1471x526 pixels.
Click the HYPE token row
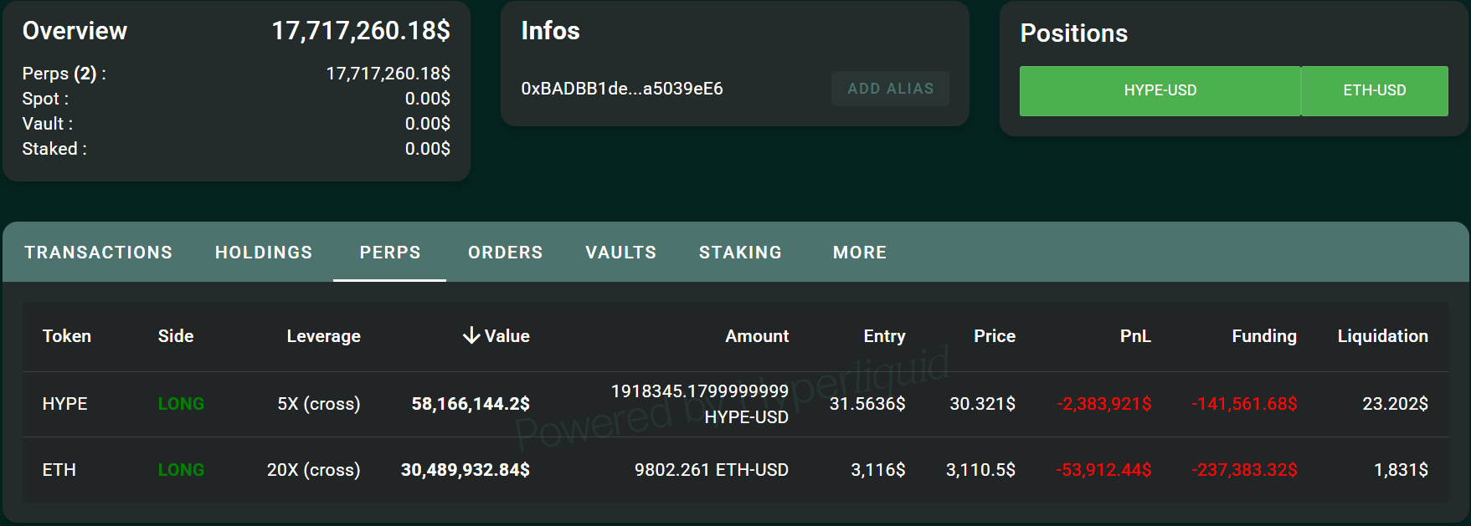coord(65,404)
